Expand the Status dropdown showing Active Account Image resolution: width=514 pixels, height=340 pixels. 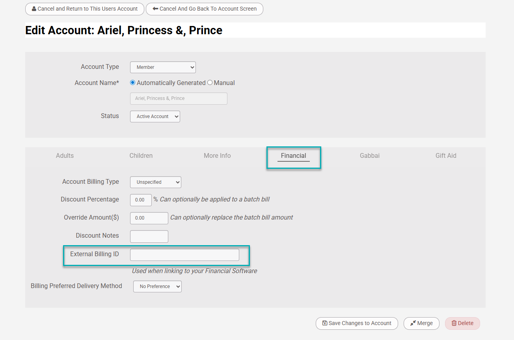[155, 116]
